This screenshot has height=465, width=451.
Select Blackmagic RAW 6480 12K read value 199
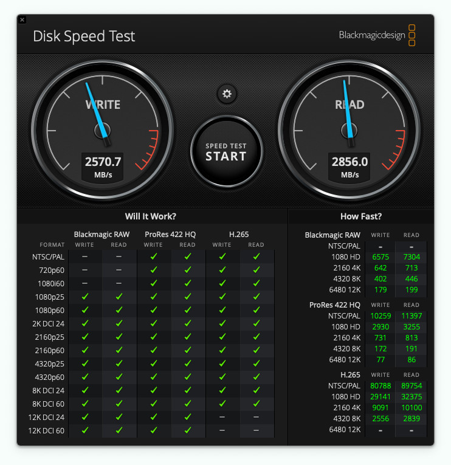(x=411, y=290)
